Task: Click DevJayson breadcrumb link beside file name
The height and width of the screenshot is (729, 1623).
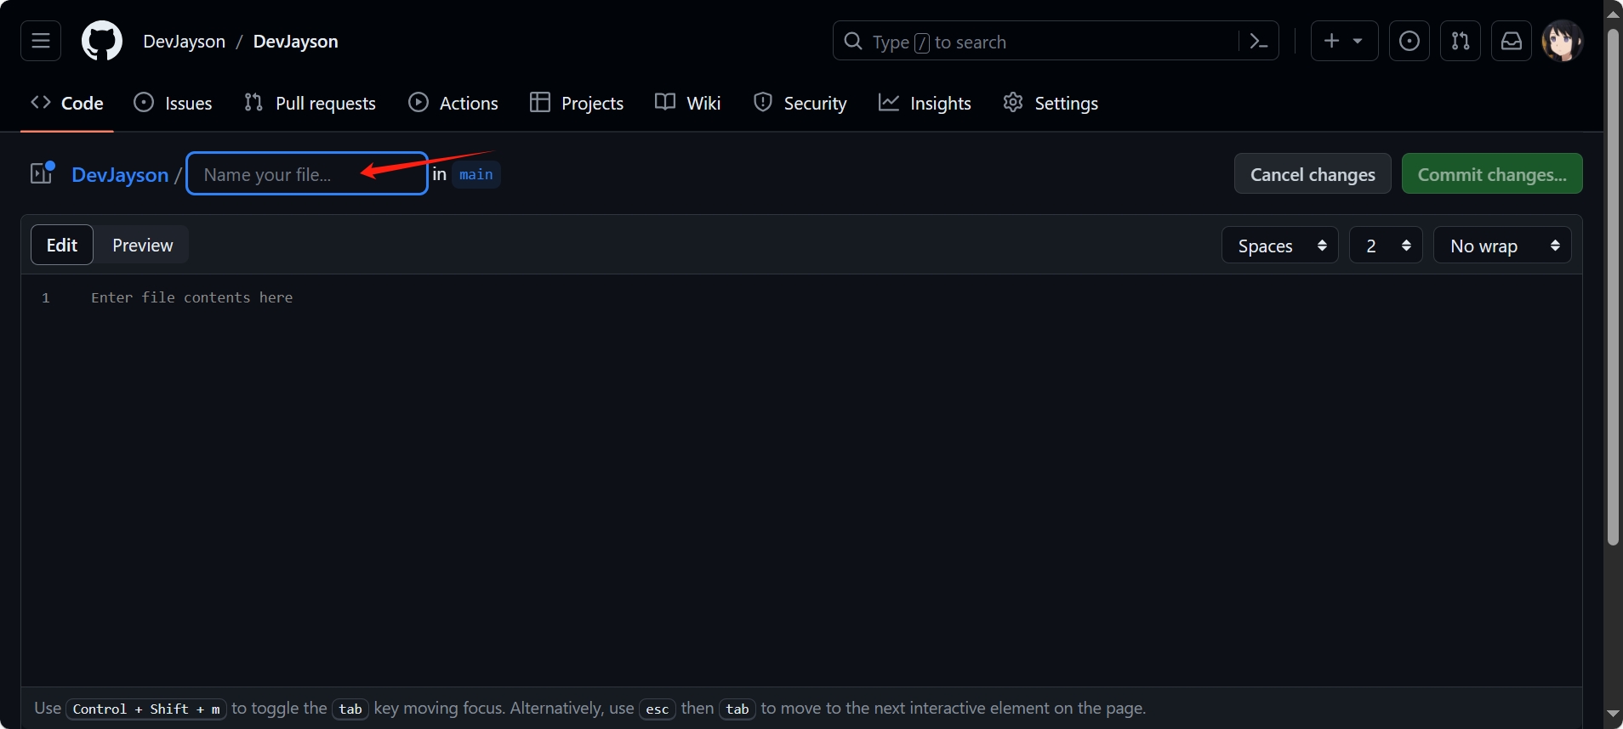Action: pyautogui.click(x=120, y=174)
